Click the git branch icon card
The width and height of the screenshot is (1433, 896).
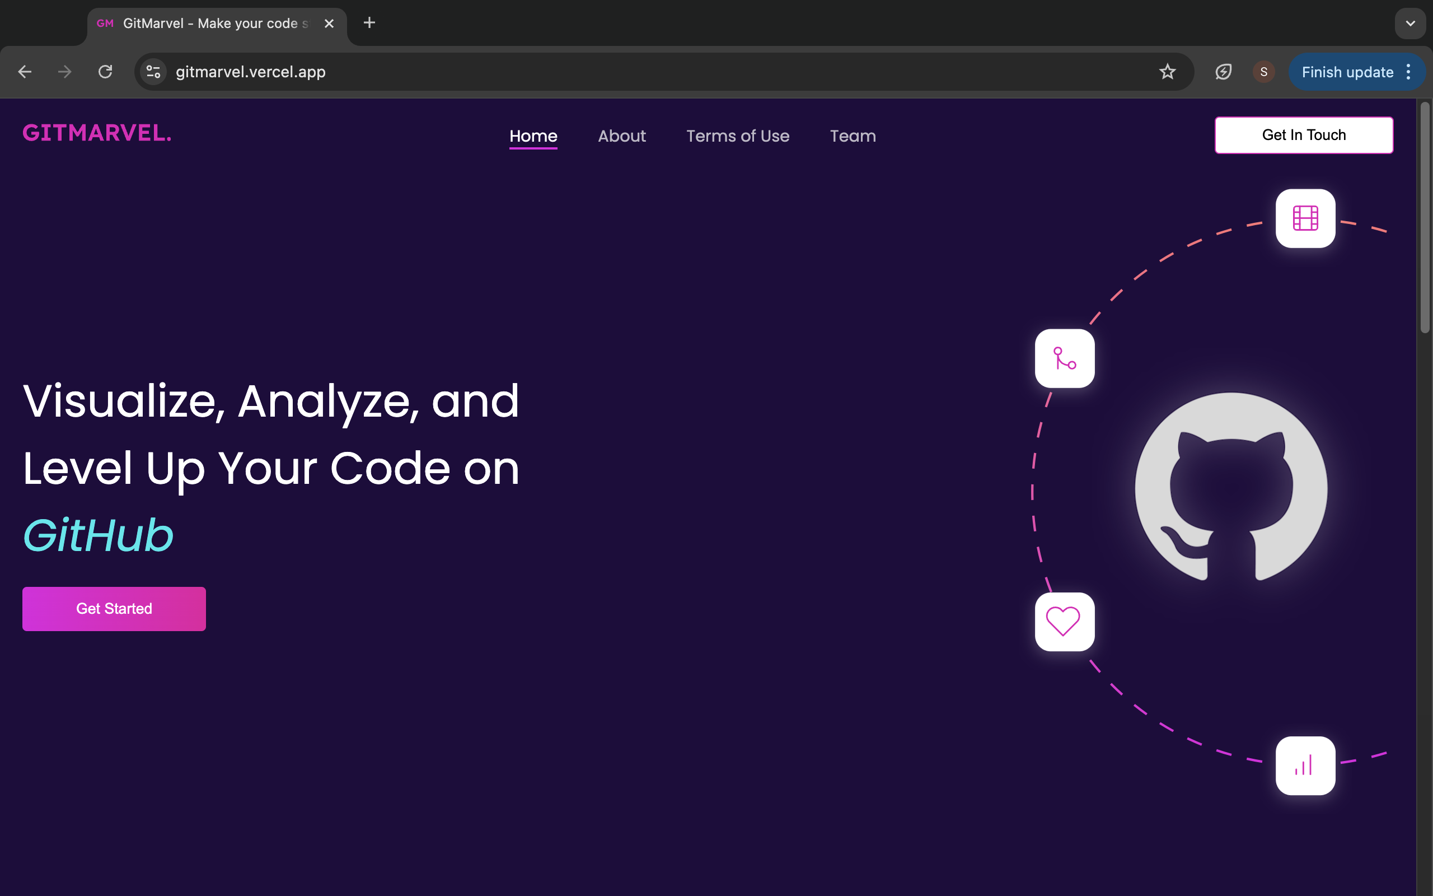coord(1064,358)
